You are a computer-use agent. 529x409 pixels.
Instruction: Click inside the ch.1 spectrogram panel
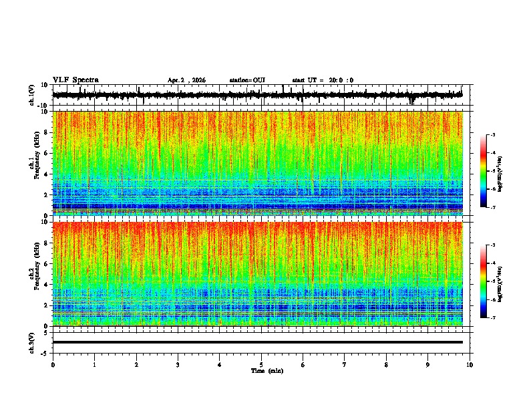pos(258,163)
